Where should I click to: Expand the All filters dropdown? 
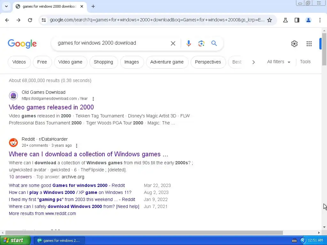point(279,62)
